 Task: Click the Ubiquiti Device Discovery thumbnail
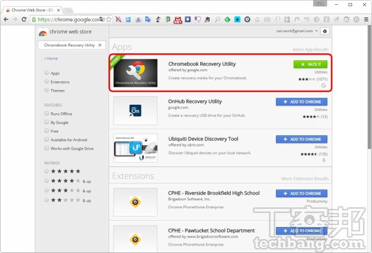[135, 148]
